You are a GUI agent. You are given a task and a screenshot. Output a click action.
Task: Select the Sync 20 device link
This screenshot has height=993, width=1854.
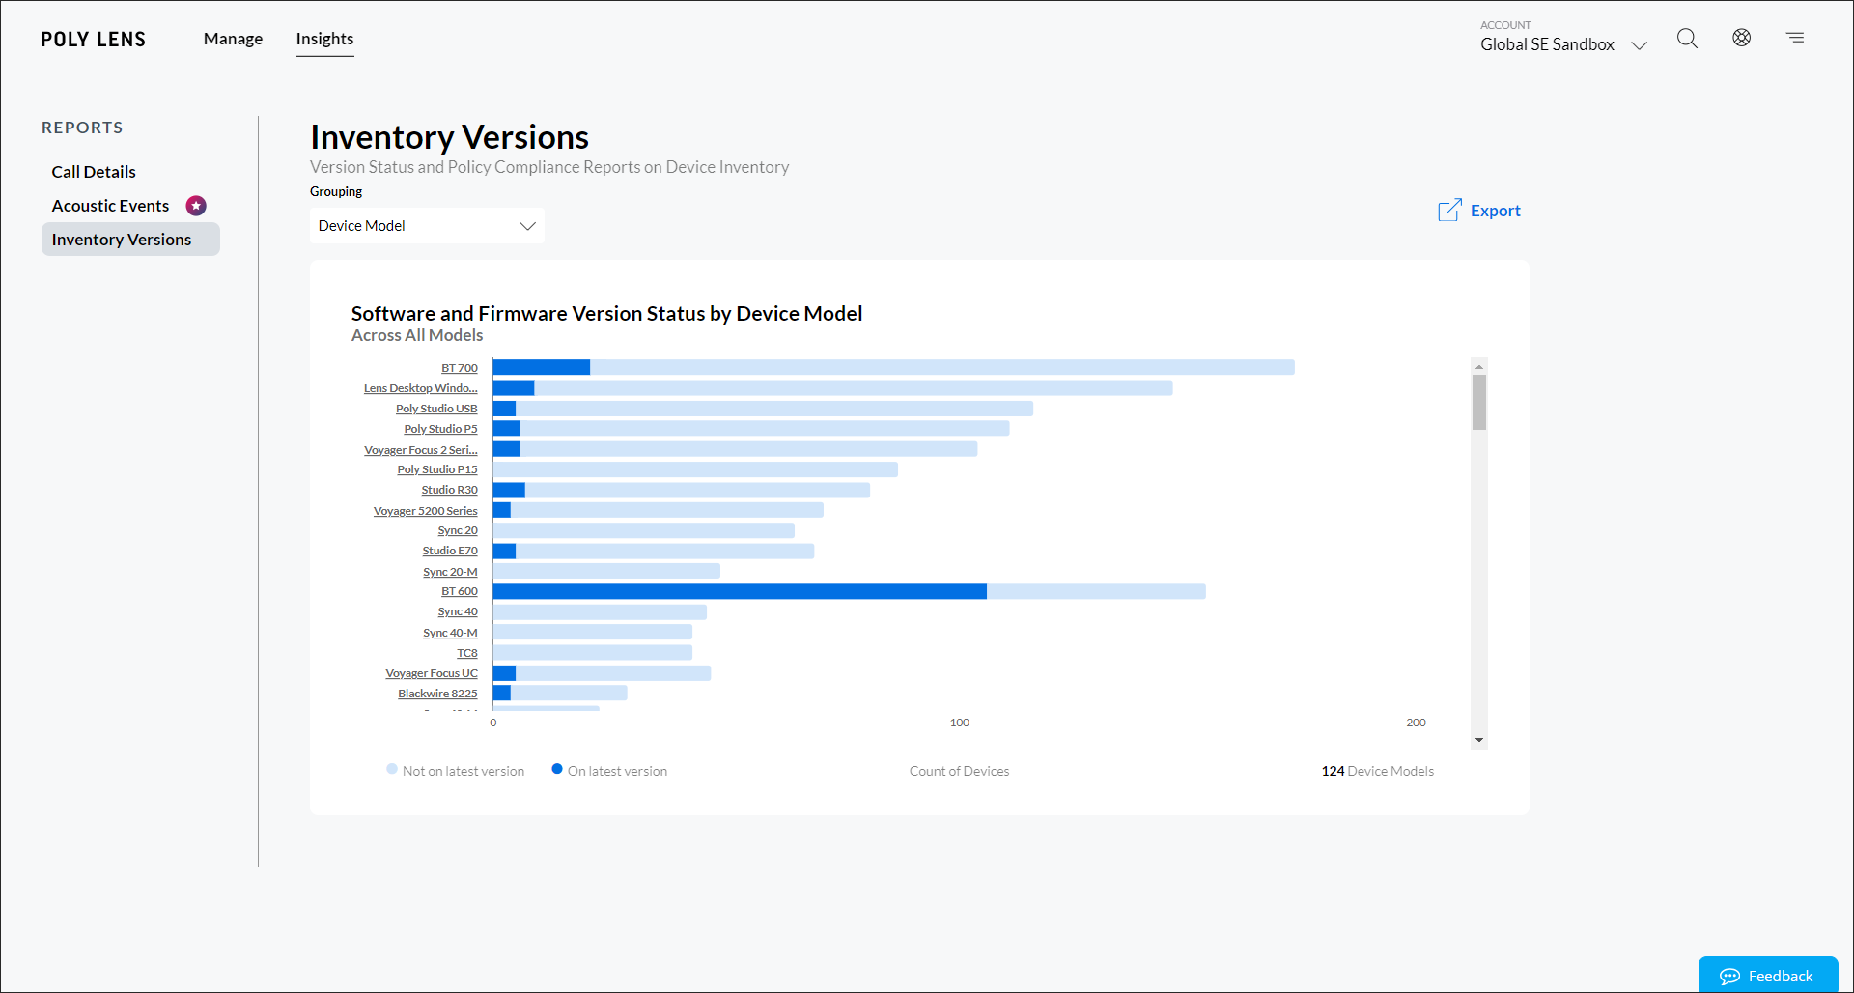coord(458,529)
